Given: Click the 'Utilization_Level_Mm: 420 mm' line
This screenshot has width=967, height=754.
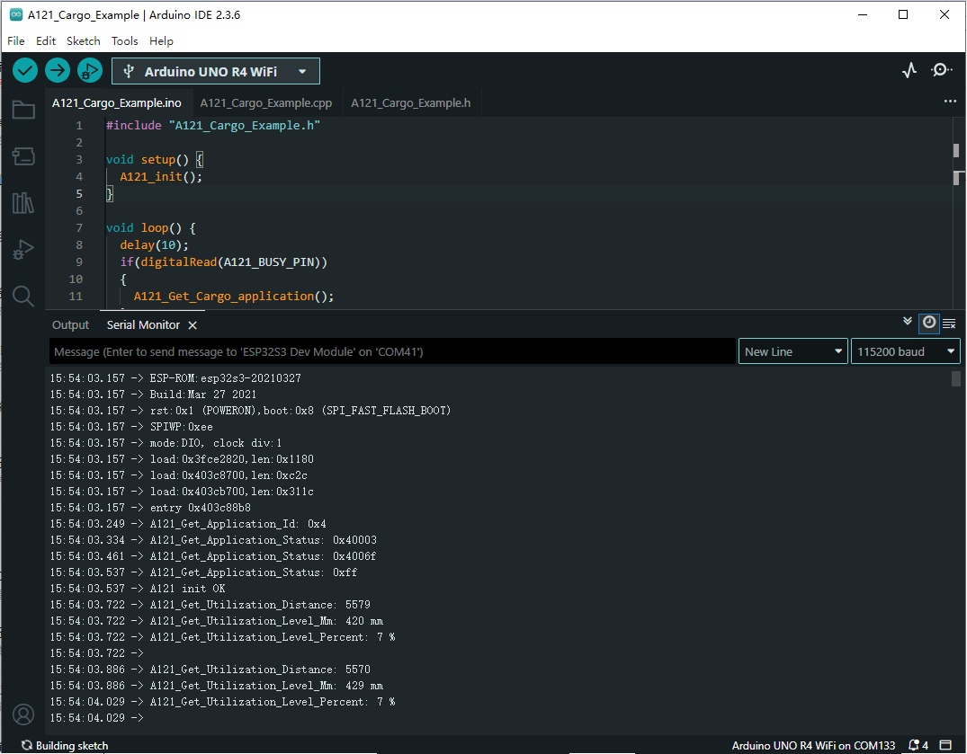Looking at the screenshot, I should (x=266, y=621).
